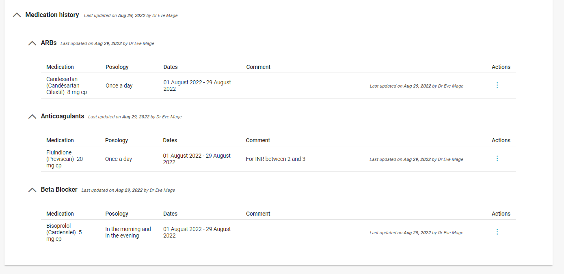Click the Actions column header in Anticoagulants table

(501, 140)
